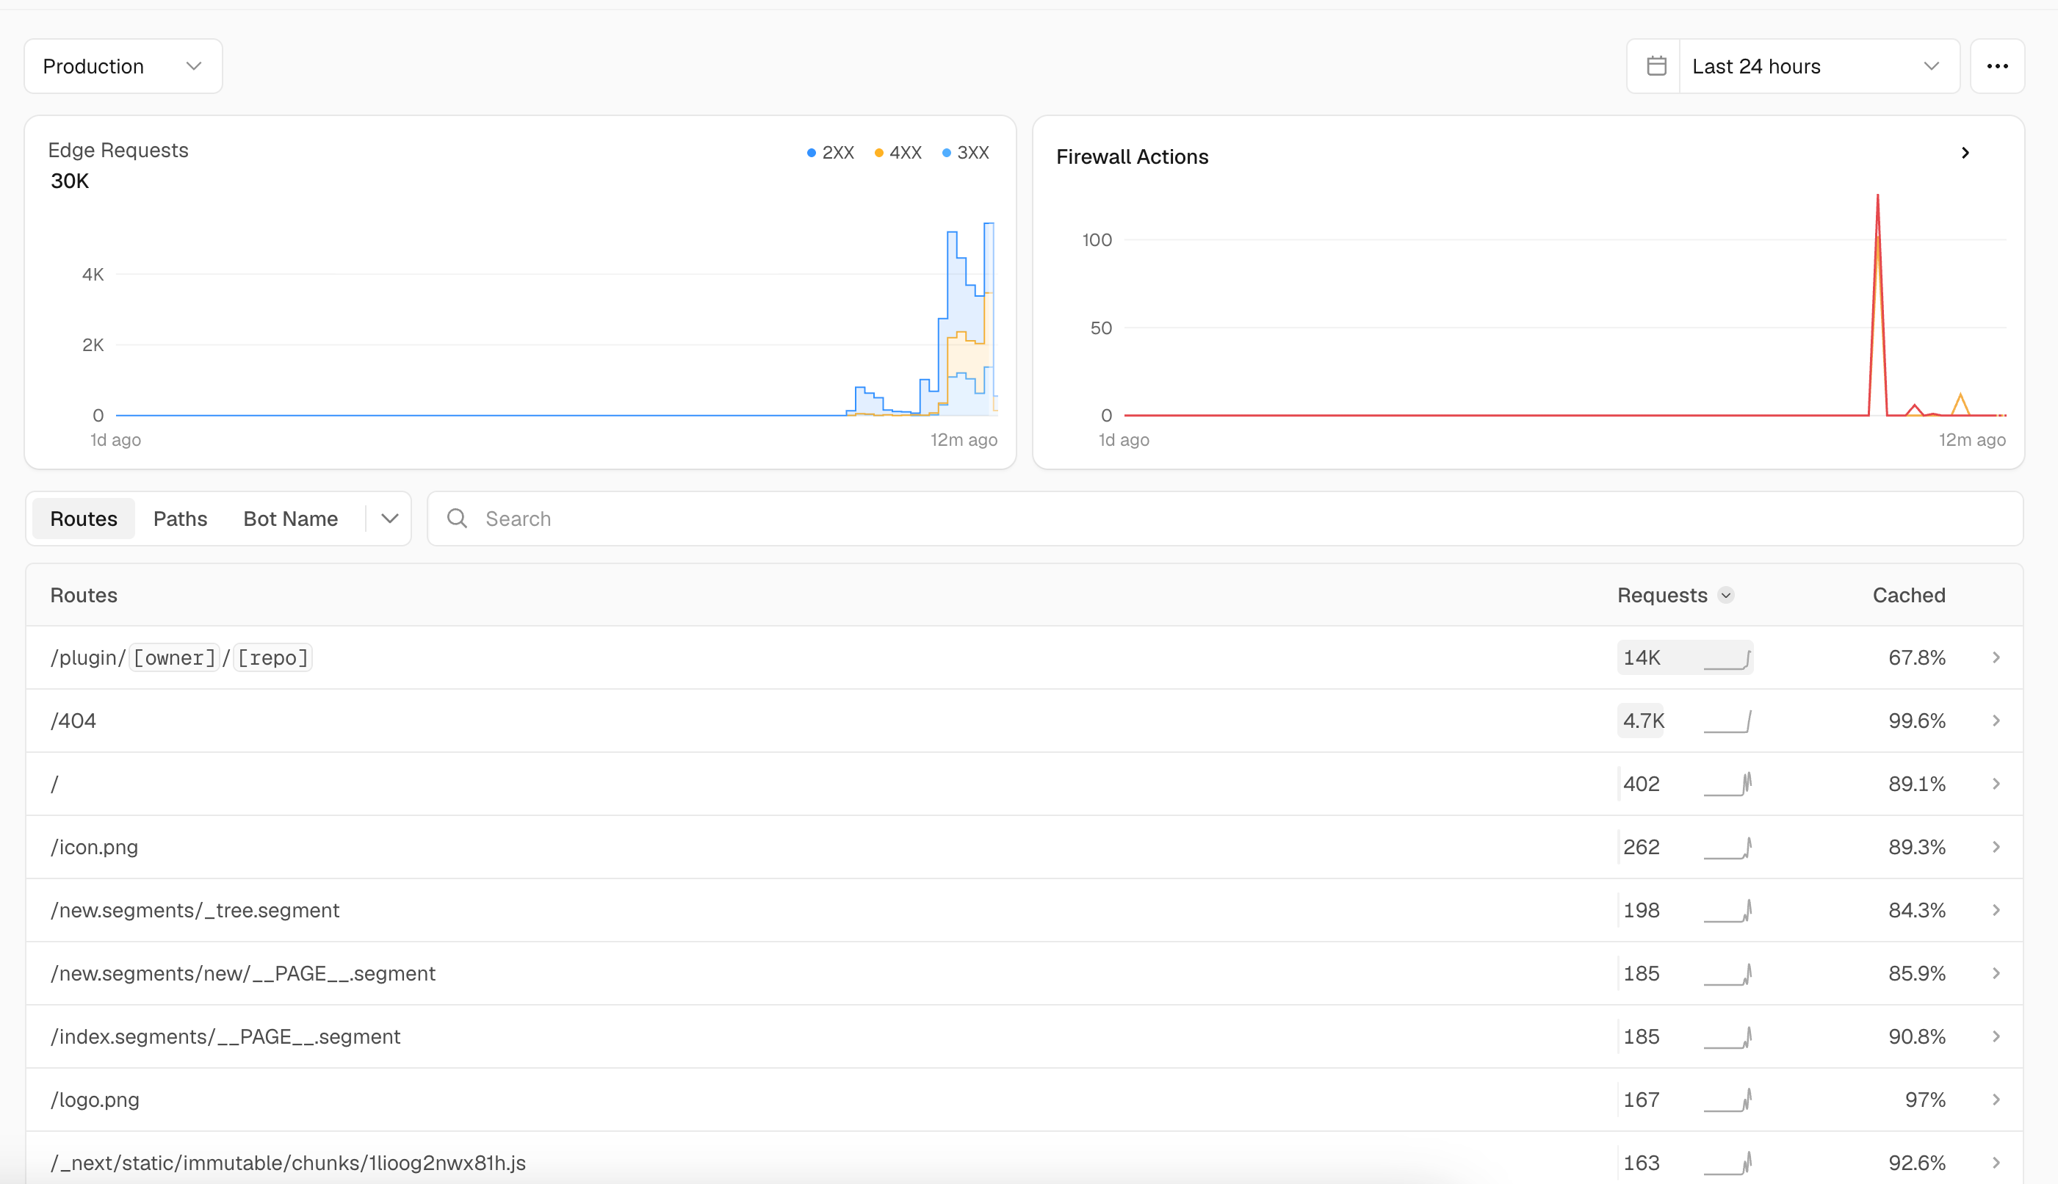
Task: Expand Firewall Actions with the chevron arrow
Action: click(x=1965, y=153)
